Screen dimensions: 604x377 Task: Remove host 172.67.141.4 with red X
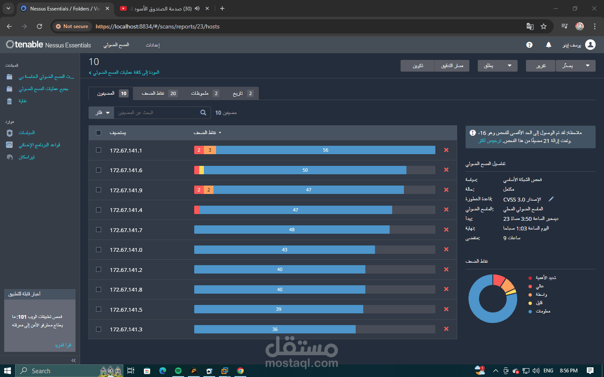(446, 209)
